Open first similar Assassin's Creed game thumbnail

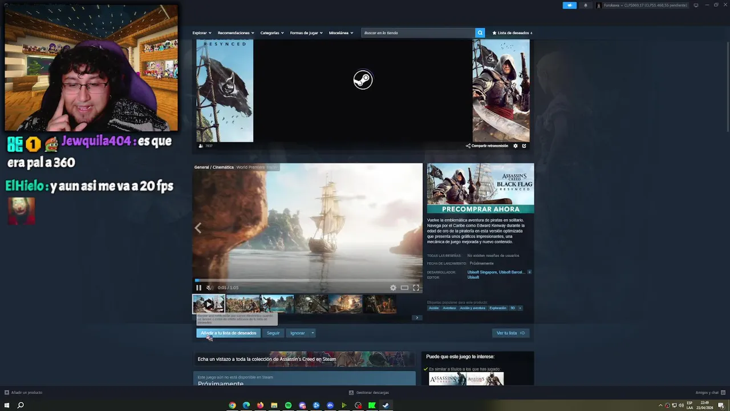pos(447,379)
